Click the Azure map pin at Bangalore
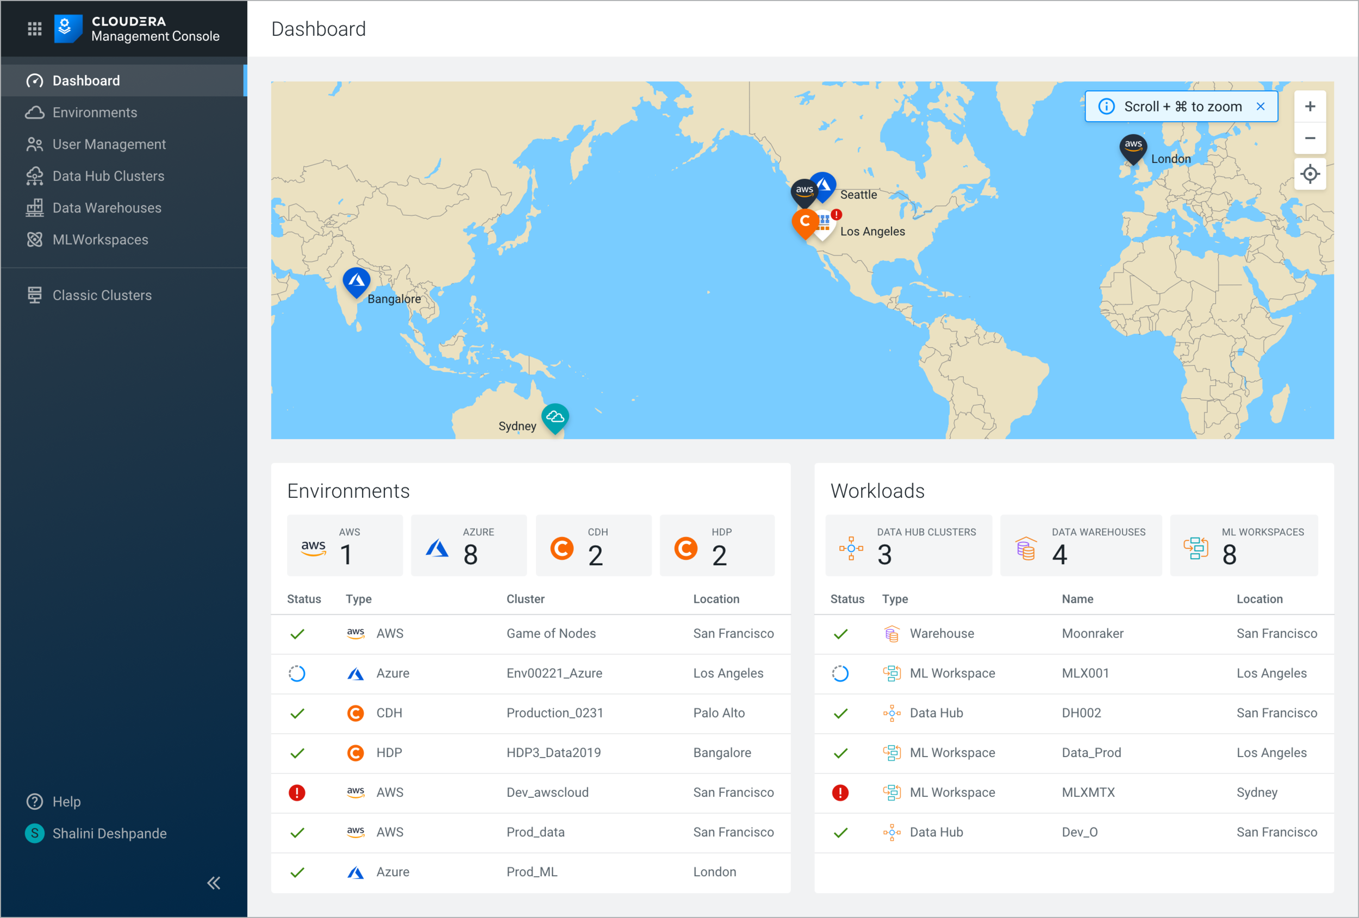1359x918 pixels. (356, 281)
